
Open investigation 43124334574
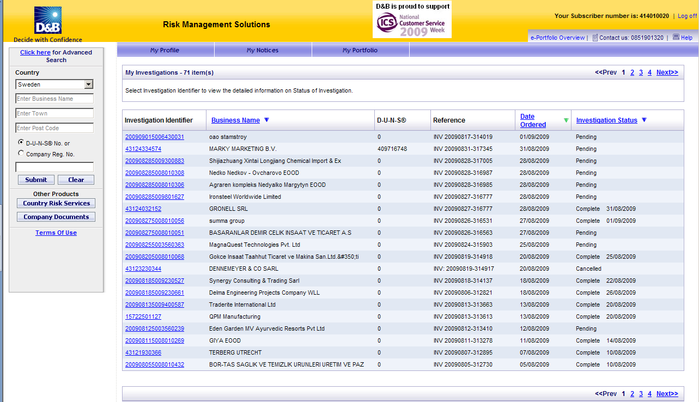[143, 149]
